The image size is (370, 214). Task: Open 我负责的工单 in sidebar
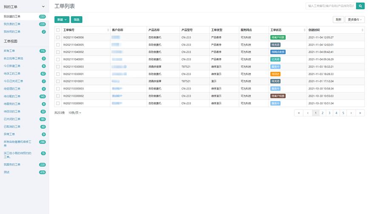pyautogui.click(x=12, y=24)
